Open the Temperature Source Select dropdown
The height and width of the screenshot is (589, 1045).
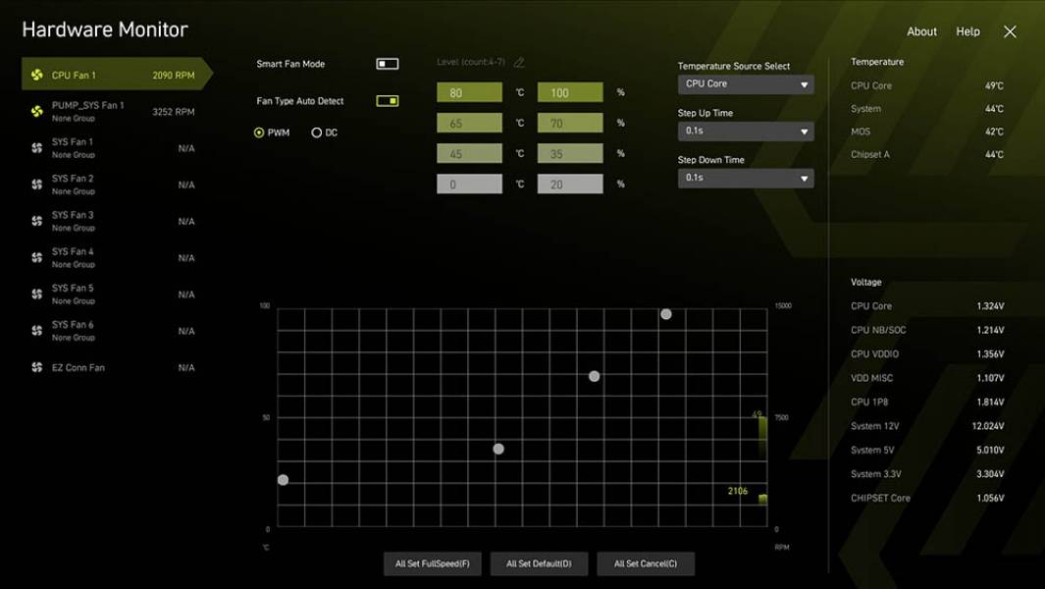(745, 84)
